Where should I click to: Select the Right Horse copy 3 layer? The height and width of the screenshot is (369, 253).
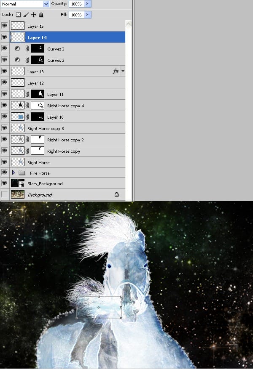[63, 128]
